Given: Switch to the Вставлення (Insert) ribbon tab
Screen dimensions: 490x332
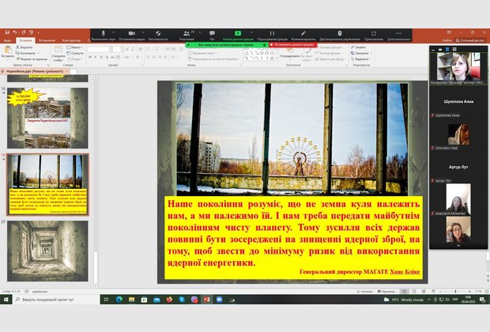Looking at the screenshot, I should click(47, 40).
